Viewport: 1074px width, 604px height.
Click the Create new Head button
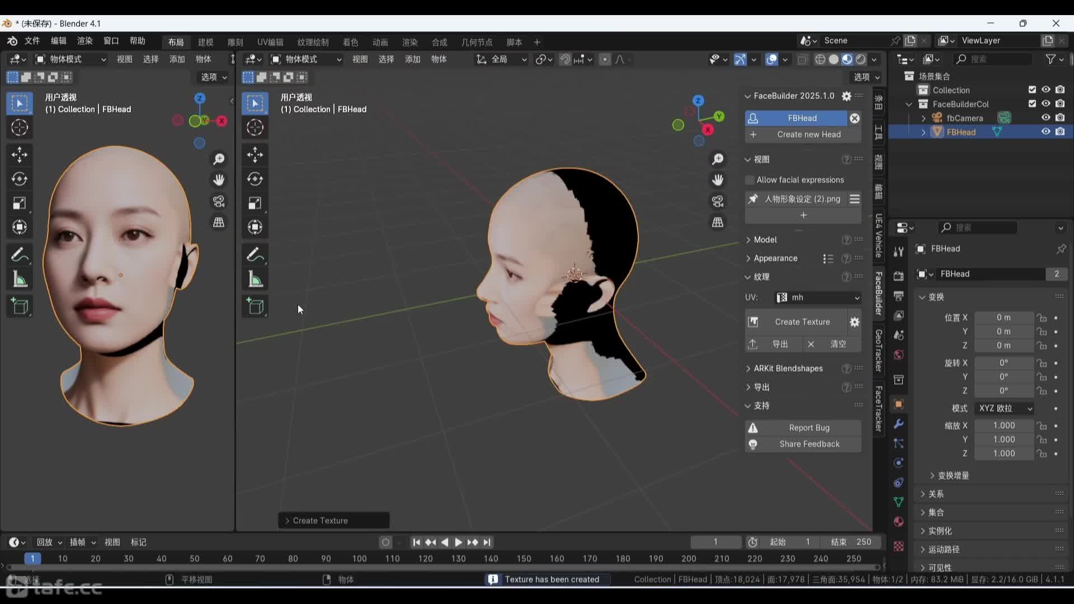809,134
